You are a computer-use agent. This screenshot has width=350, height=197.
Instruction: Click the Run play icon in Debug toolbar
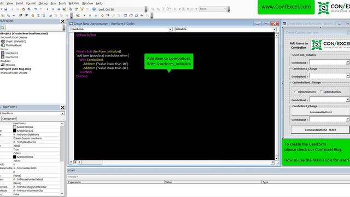(84, 15)
